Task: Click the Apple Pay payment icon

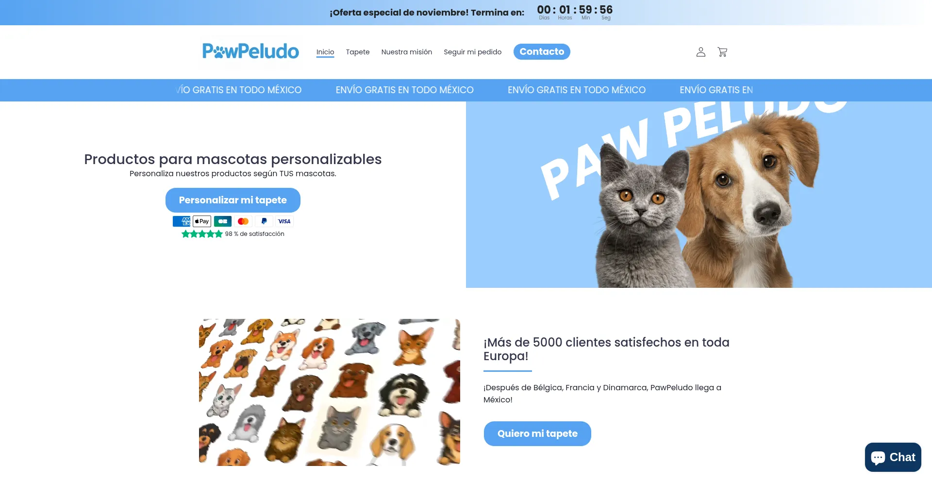Action: pos(202,221)
